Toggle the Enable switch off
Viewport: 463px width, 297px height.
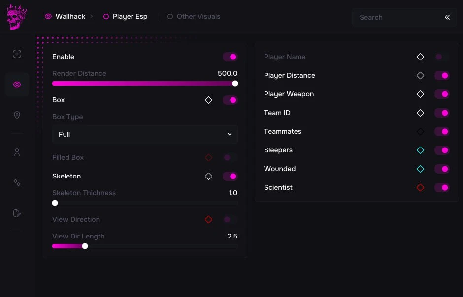[x=230, y=57]
